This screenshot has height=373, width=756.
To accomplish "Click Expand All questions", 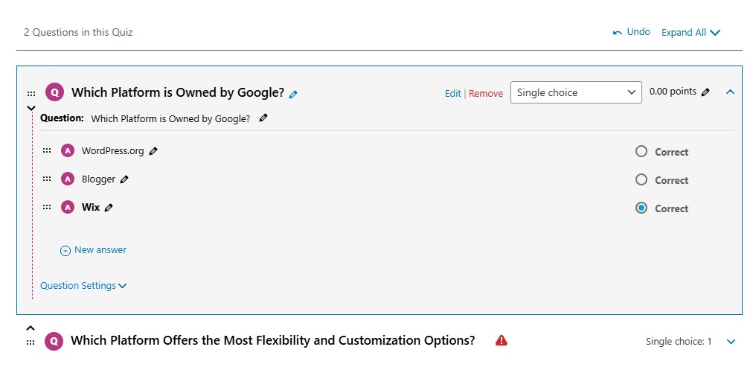I will [691, 33].
